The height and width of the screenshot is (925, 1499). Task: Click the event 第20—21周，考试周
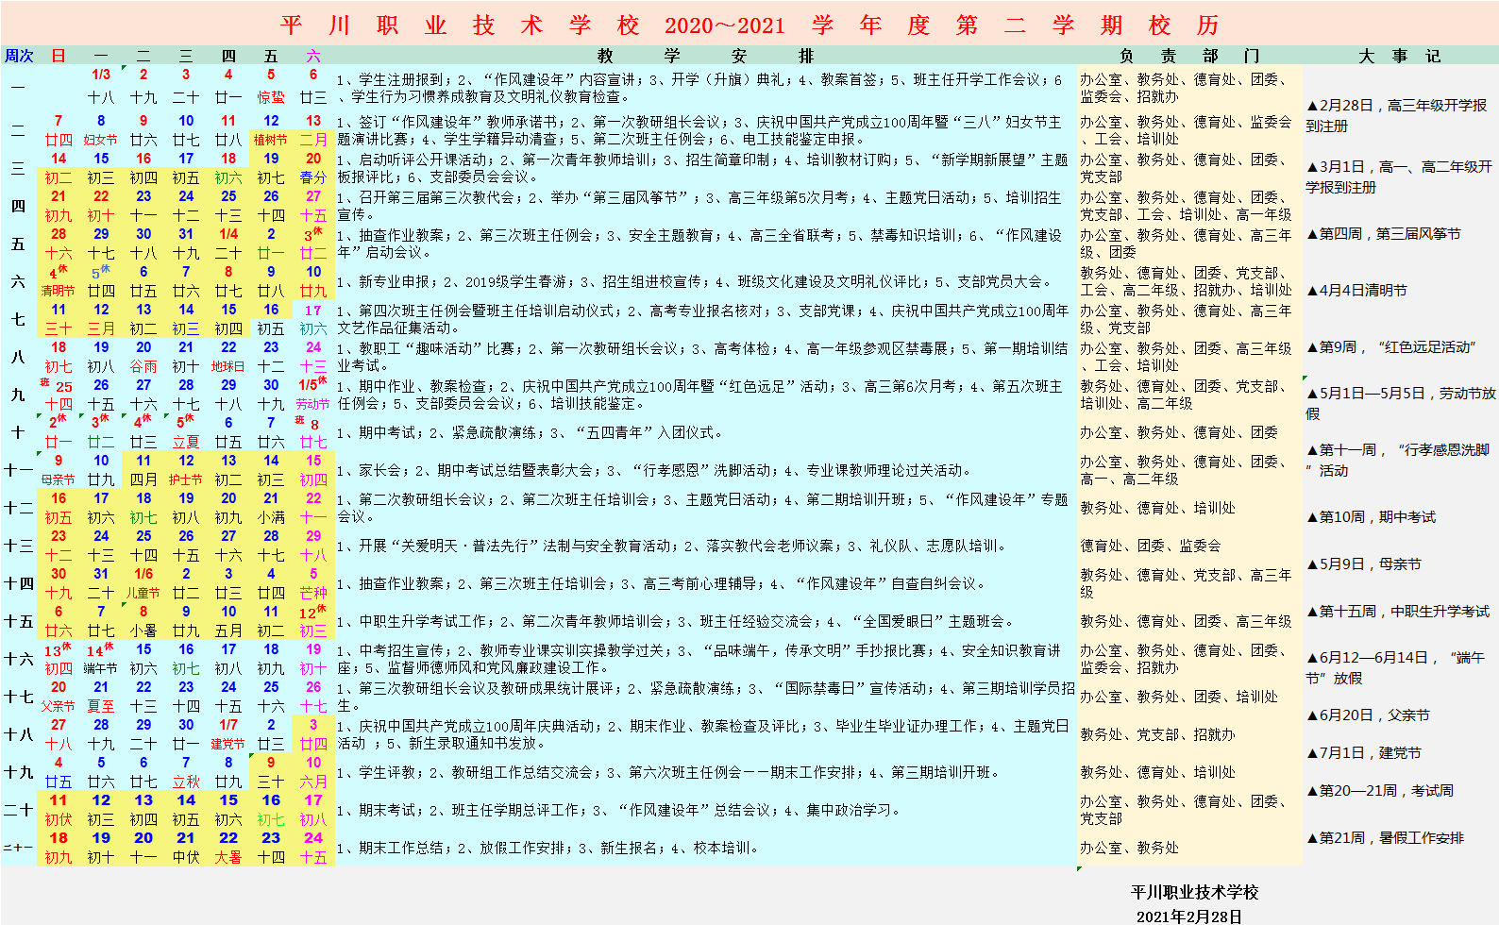(1380, 790)
